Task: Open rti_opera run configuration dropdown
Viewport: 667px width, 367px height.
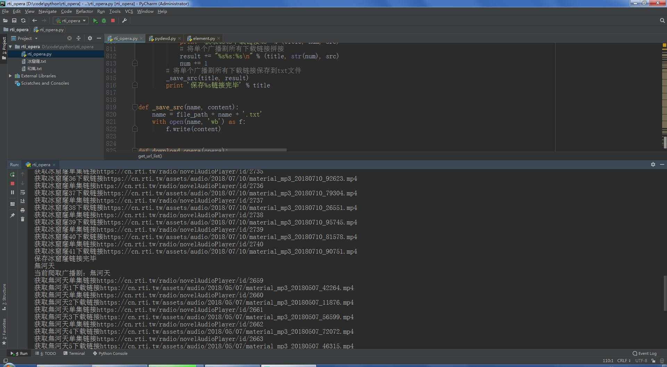Action: pos(71,21)
